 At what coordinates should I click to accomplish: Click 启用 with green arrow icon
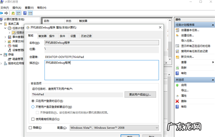click(x=184, y=85)
